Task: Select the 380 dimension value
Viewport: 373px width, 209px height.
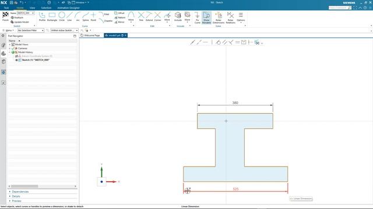Action: click(x=235, y=103)
